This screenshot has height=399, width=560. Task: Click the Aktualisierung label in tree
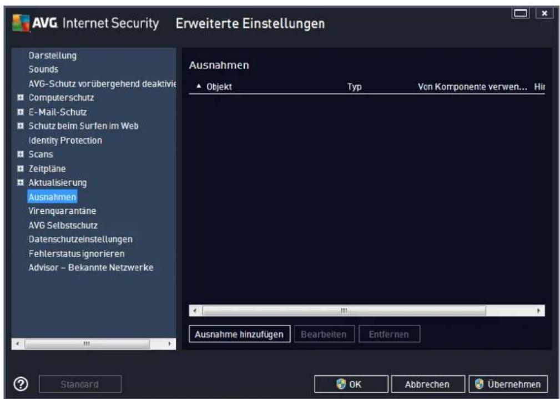click(x=58, y=183)
